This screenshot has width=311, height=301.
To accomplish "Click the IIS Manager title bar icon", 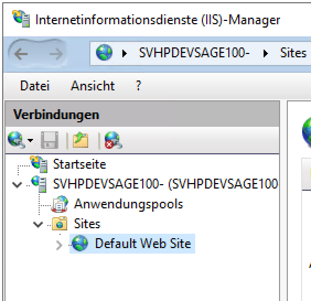I will (21, 19).
